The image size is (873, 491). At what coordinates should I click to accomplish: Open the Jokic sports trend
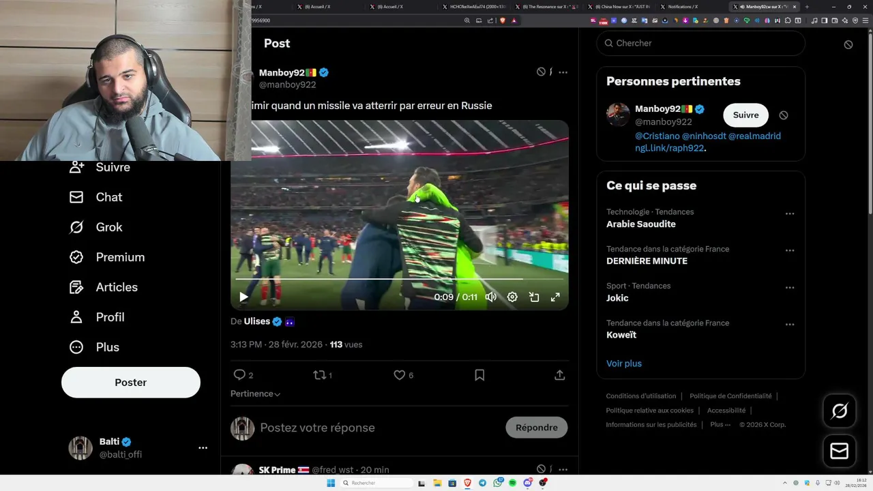617,298
